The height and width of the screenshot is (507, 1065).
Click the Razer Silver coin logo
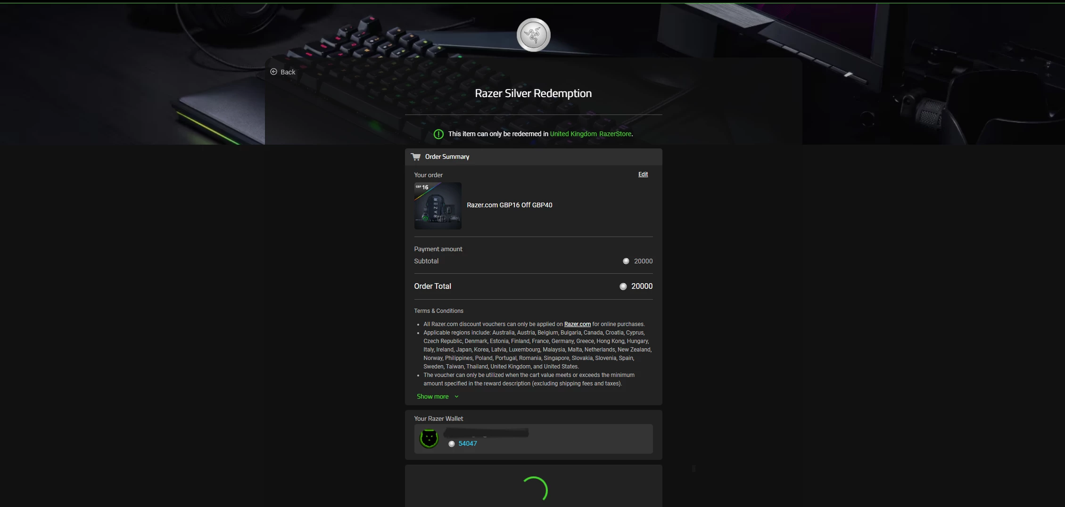pos(533,35)
